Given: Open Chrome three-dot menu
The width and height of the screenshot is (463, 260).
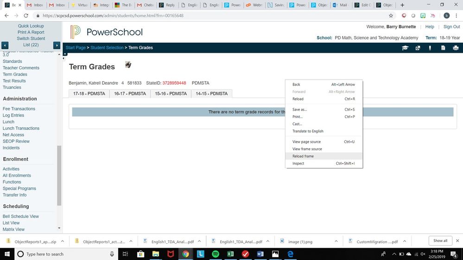Looking at the screenshot, I should tap(457, 16).
